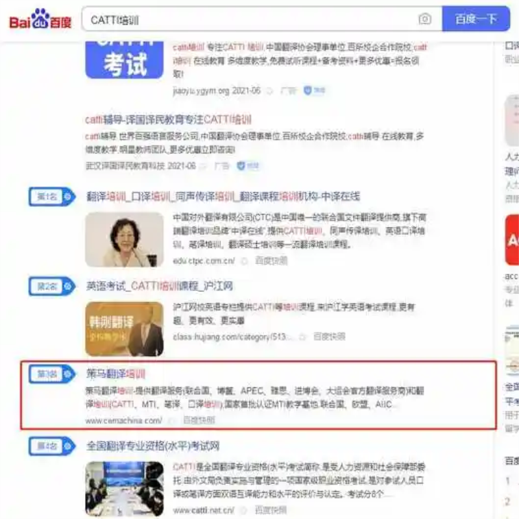This screenshot has width=519, height=519.
Task: Open the blue 考试 ad thumbnail
Action: point(125,60)
